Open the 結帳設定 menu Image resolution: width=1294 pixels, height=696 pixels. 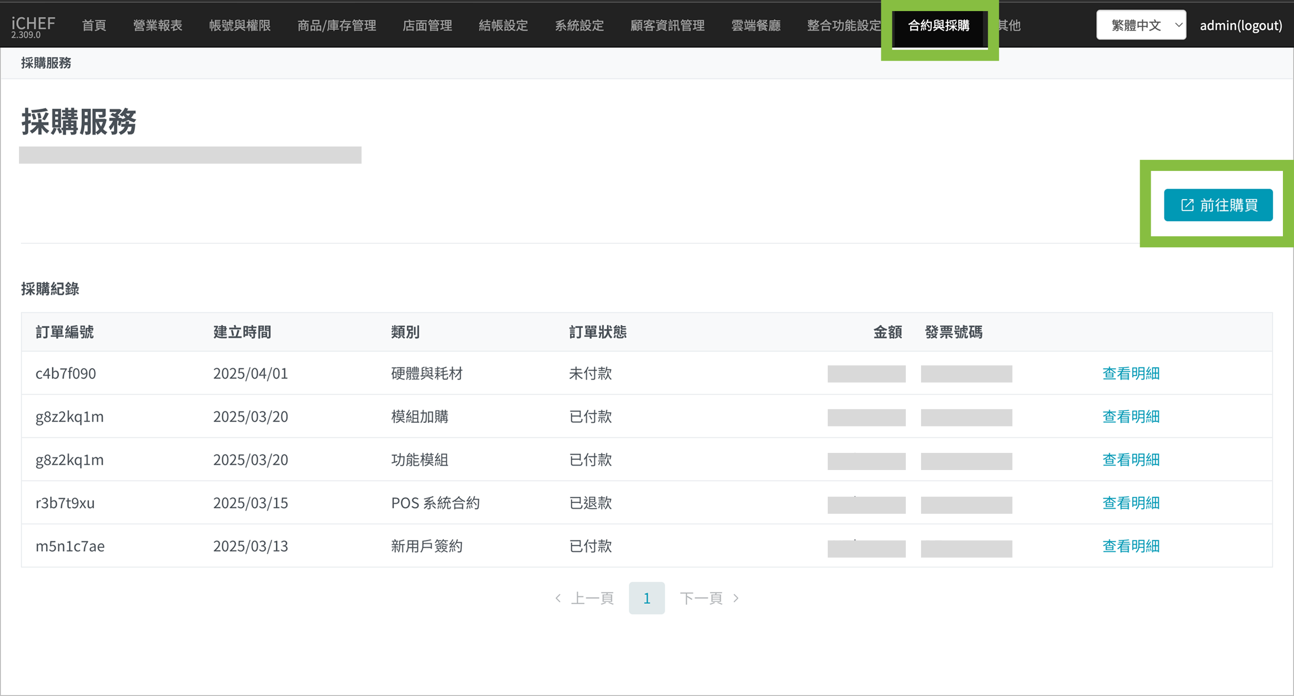(503, 25)
